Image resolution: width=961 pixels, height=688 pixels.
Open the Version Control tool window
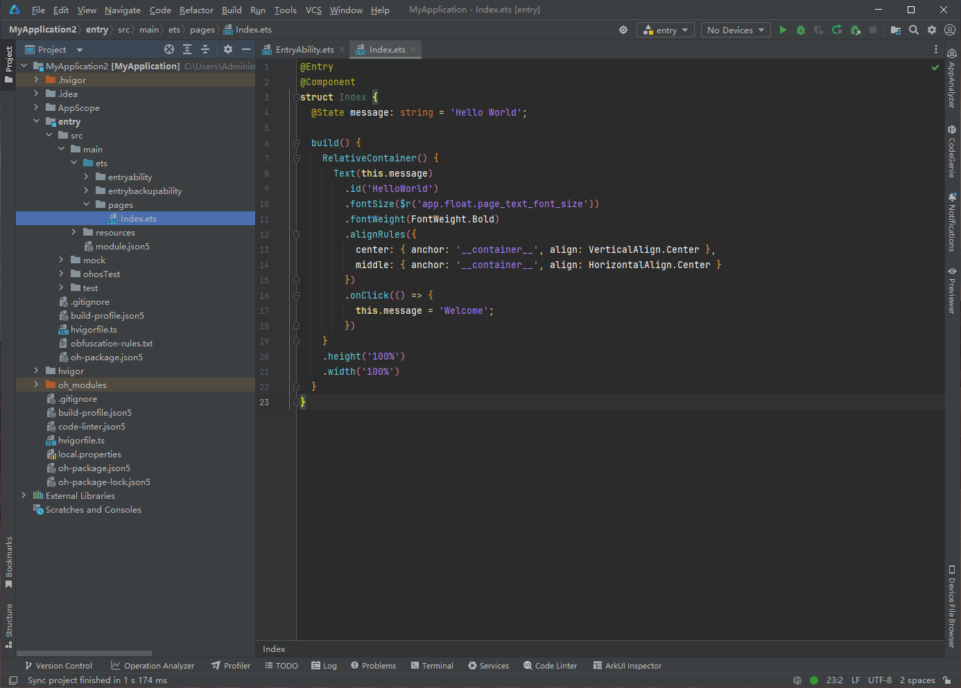58,666
